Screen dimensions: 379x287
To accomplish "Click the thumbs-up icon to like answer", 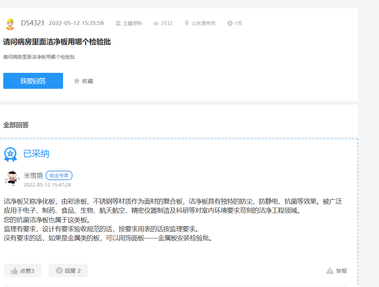I will tap(14, 271).
